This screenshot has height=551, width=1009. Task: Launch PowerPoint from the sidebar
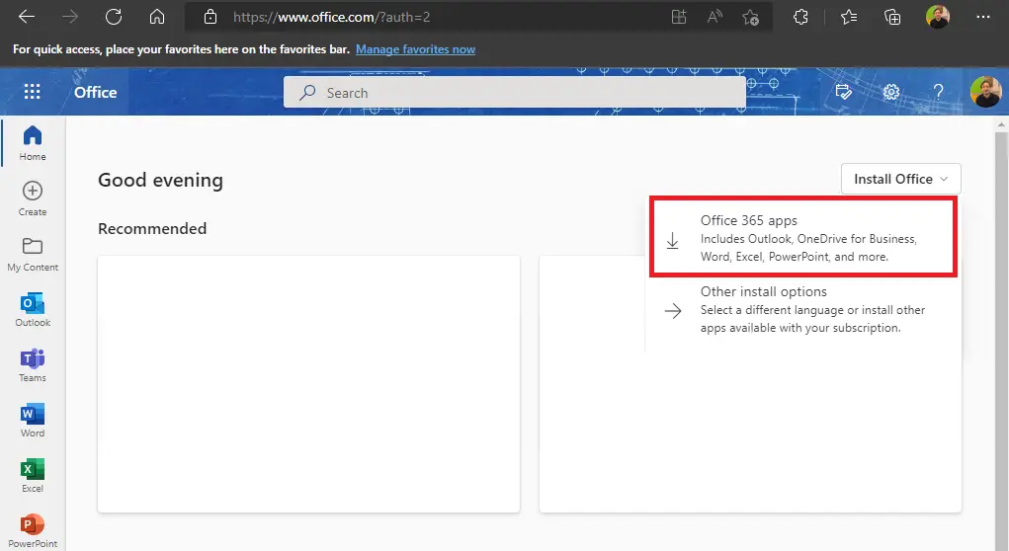coord(33,531)
